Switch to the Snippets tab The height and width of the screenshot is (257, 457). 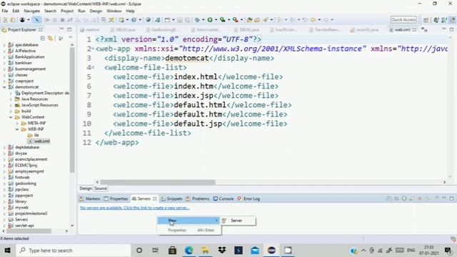[171, 198]
